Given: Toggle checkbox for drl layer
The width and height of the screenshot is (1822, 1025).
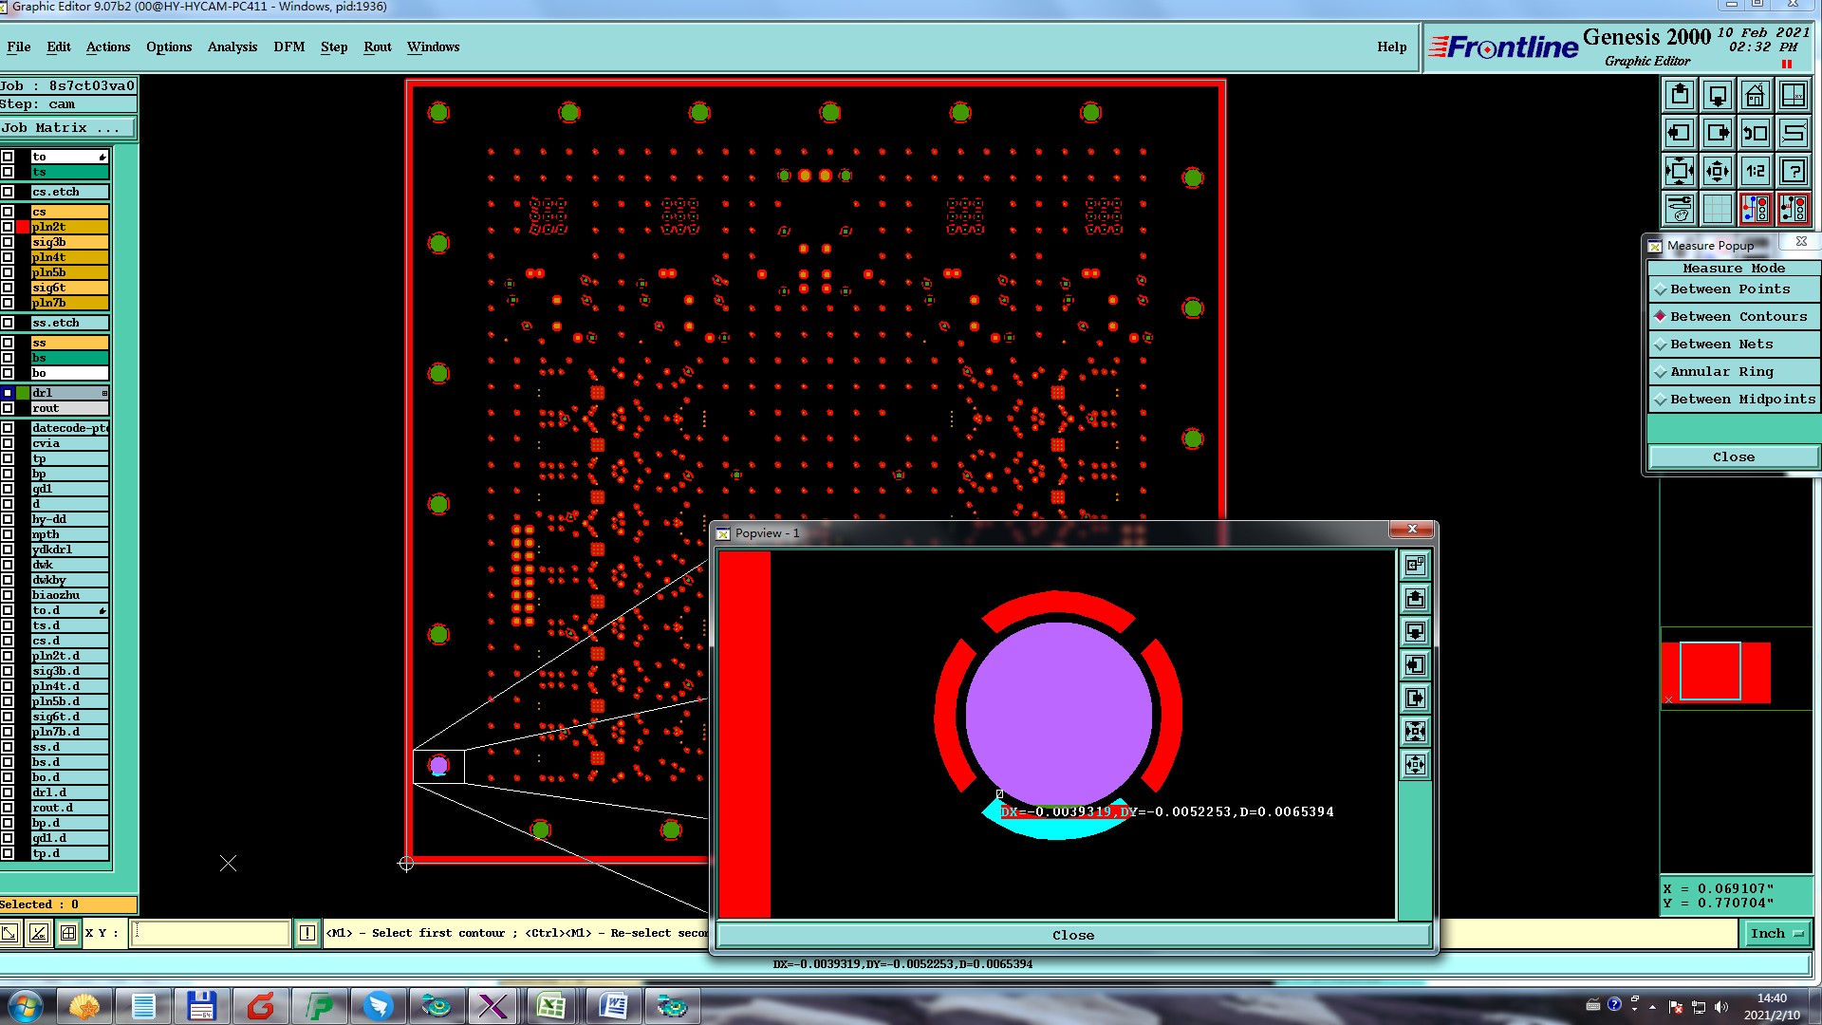Looking at the screenshot, I should click(x=8, y=393).
